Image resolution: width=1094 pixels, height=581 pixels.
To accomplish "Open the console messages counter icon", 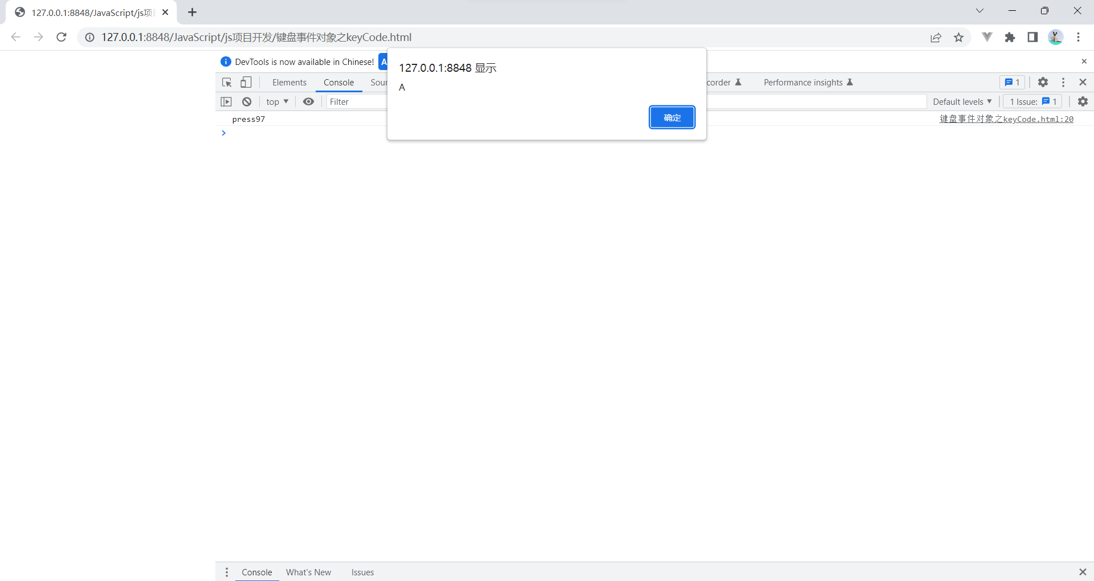I will 1011,82.
